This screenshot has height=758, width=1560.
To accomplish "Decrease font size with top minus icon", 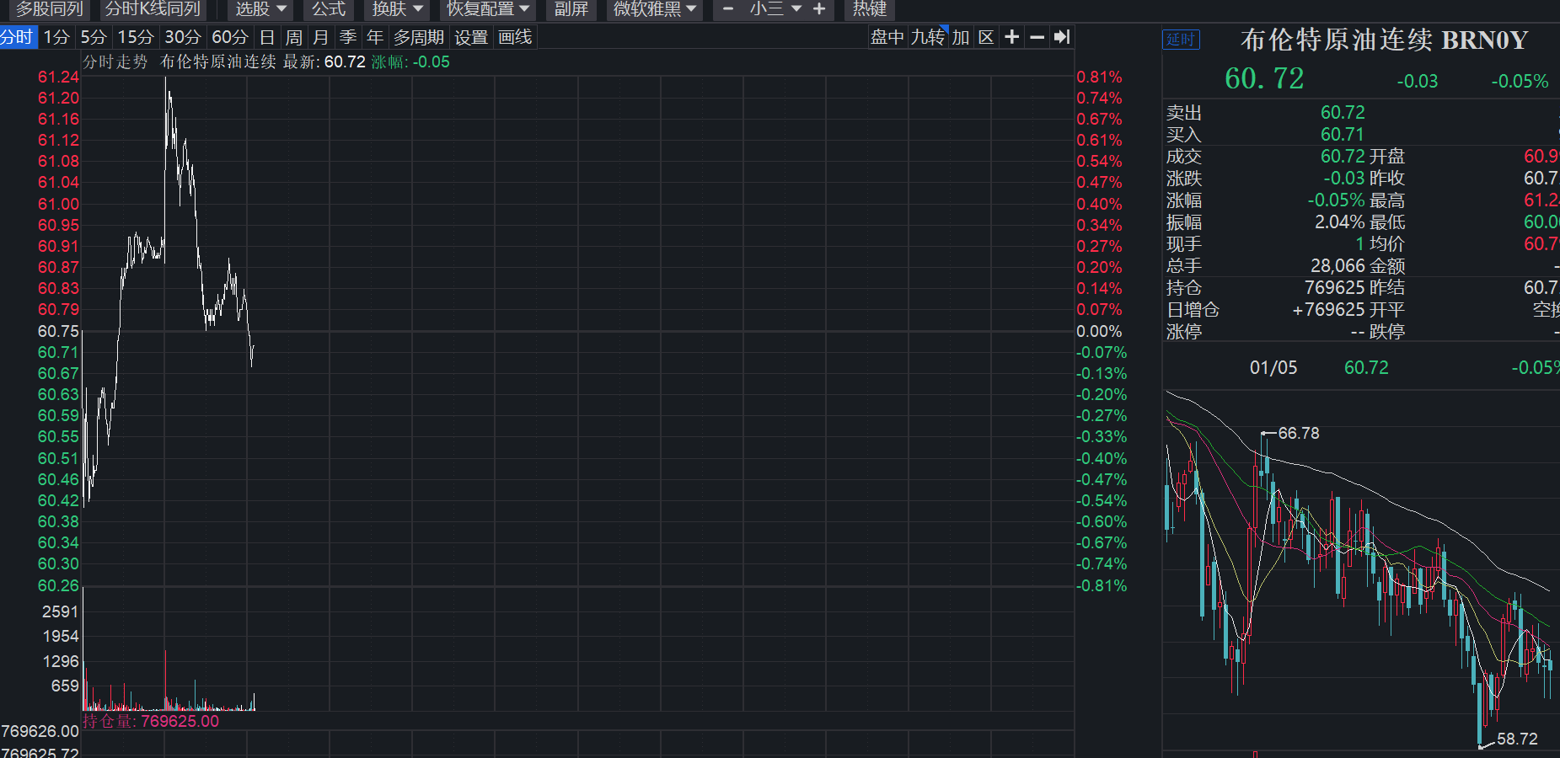I will (728, 9).
